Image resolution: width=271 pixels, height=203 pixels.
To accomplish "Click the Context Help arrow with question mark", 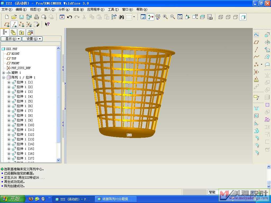I will pos(47,24).
